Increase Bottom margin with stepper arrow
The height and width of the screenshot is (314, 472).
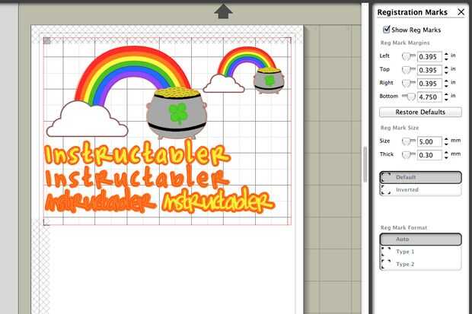point(446,94)
